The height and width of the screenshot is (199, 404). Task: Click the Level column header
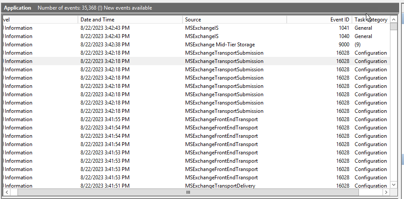click(40, 20)
